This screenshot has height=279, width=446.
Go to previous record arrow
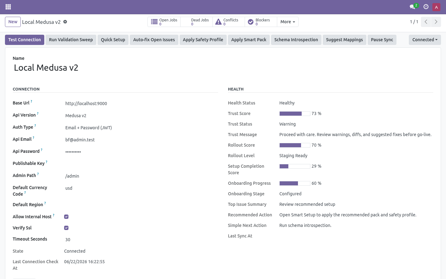(426, 22)
